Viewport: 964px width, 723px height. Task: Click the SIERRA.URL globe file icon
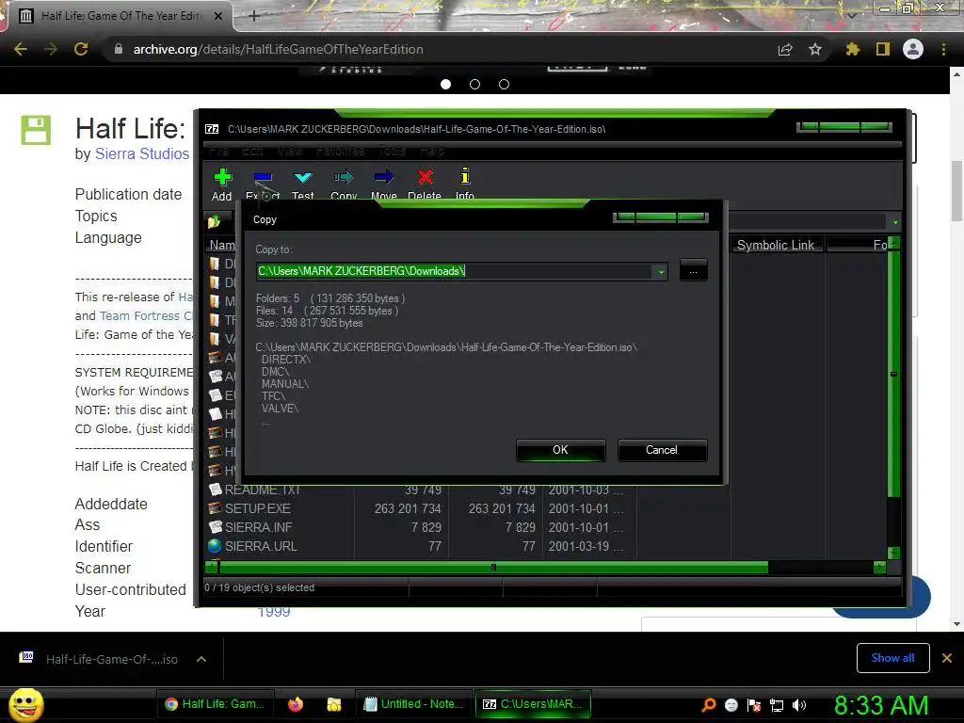(x=215, y=546)
